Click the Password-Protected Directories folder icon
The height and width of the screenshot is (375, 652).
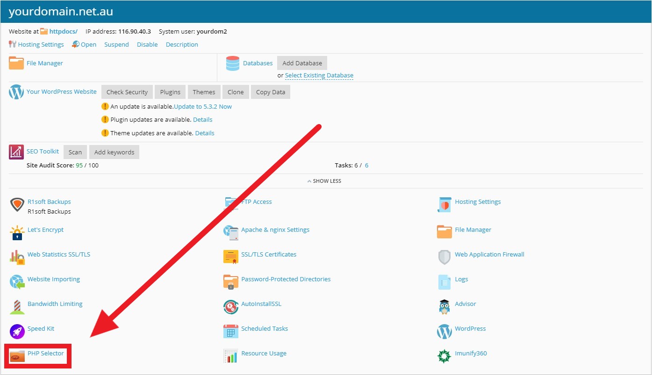231,282
